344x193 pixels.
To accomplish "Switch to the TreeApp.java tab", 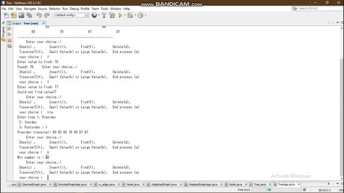I will [286, 184].
